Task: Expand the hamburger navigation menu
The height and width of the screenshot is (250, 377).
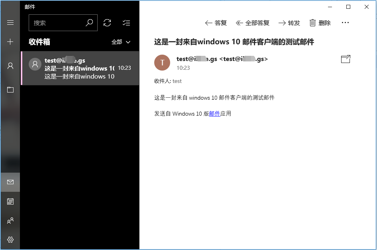Action: coord(10,23)
